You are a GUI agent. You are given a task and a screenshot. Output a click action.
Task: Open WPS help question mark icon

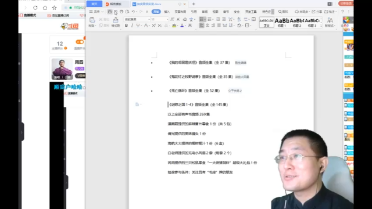click(342, 12)
